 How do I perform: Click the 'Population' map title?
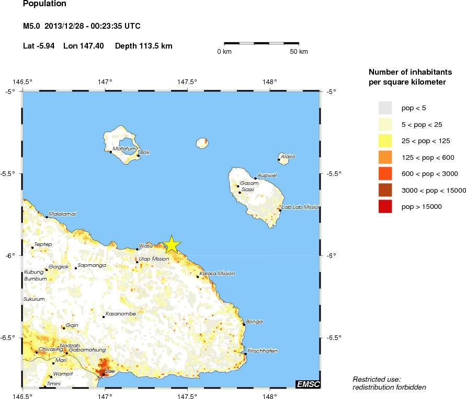(45, 4)
